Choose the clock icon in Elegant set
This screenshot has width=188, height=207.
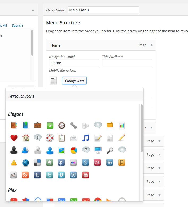[x=62, y=125]
